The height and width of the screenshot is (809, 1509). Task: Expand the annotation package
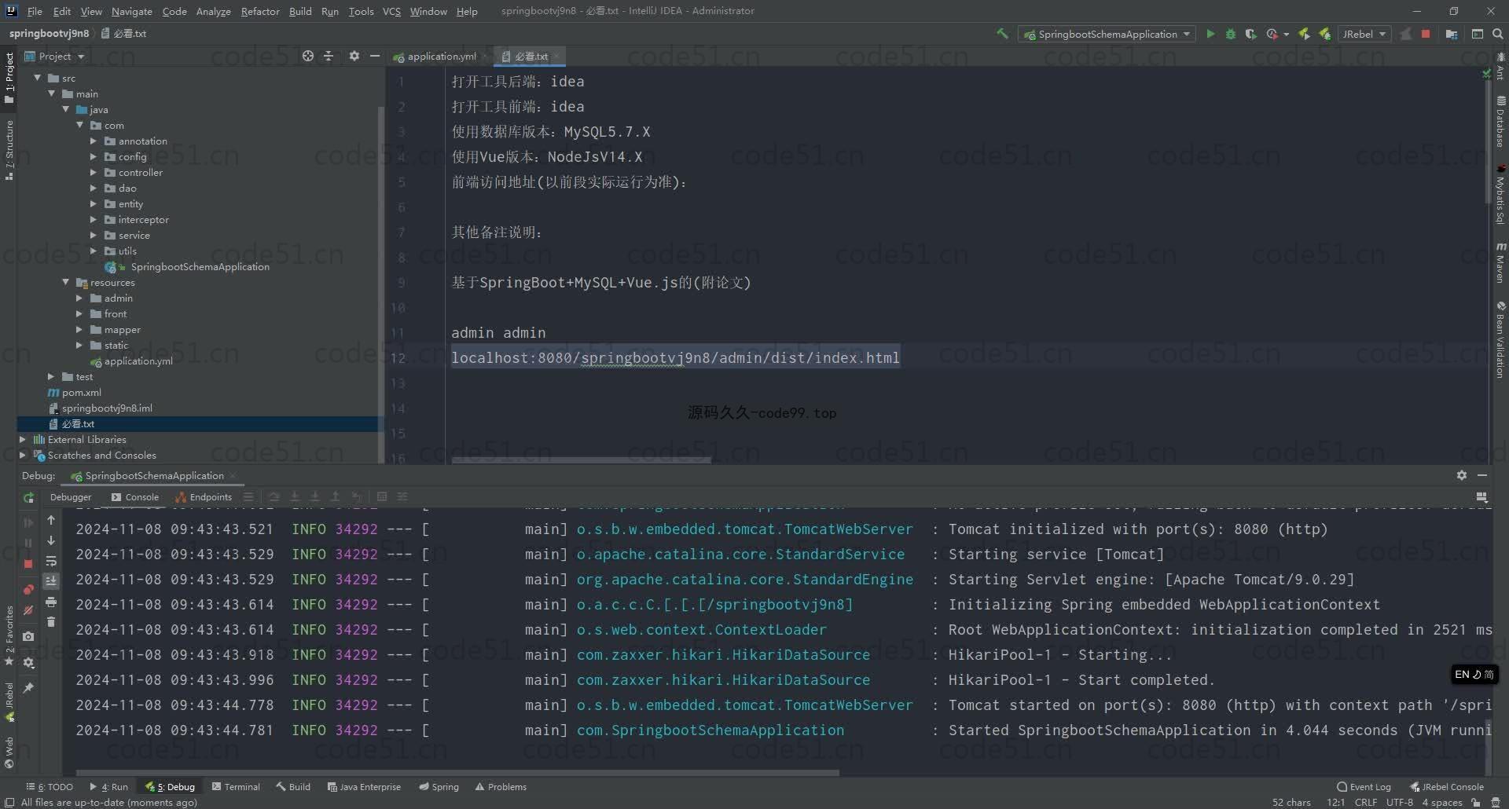point(94,141)
